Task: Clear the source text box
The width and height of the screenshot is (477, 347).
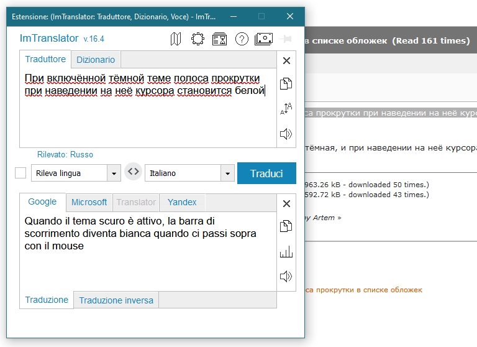Action: coord(286,60)
